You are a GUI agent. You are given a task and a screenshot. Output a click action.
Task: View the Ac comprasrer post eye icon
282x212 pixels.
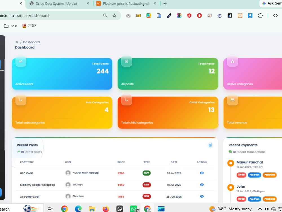click(202, 196)
